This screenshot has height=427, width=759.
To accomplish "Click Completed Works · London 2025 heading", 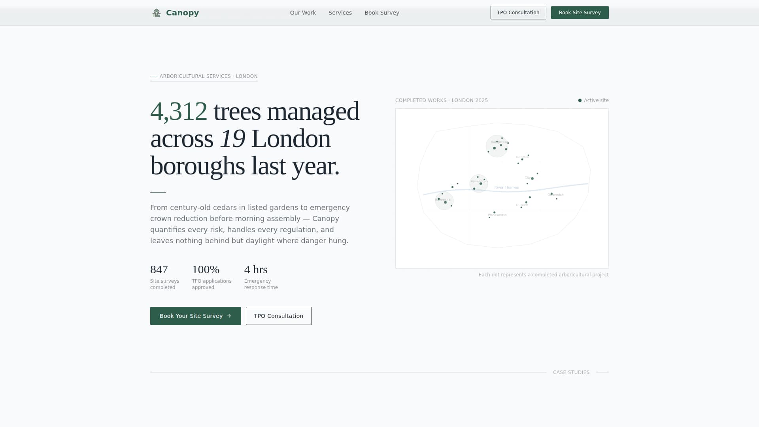I will [442, 100].
